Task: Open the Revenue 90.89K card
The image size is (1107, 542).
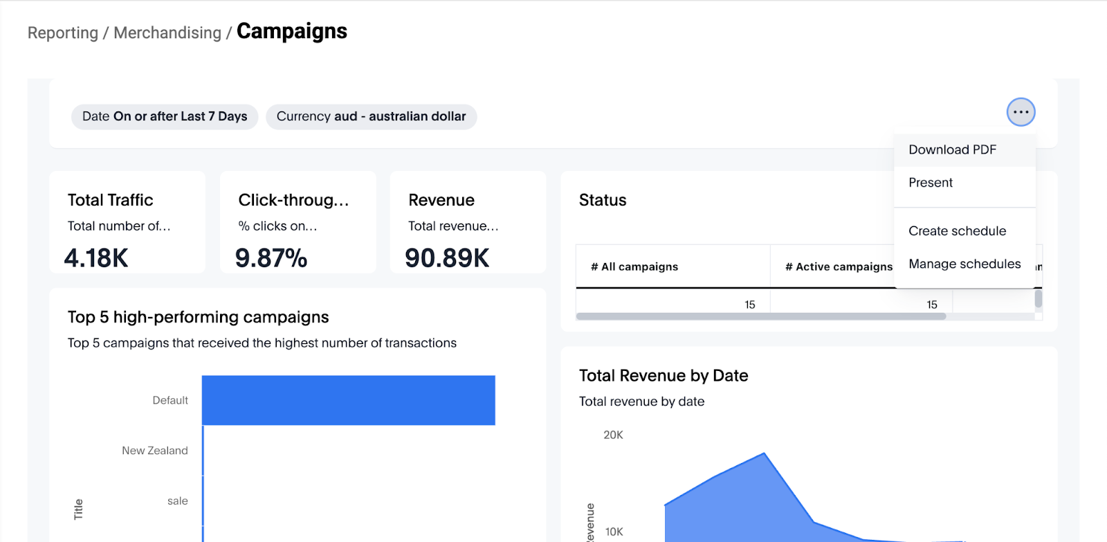Action: coord(468,222)
